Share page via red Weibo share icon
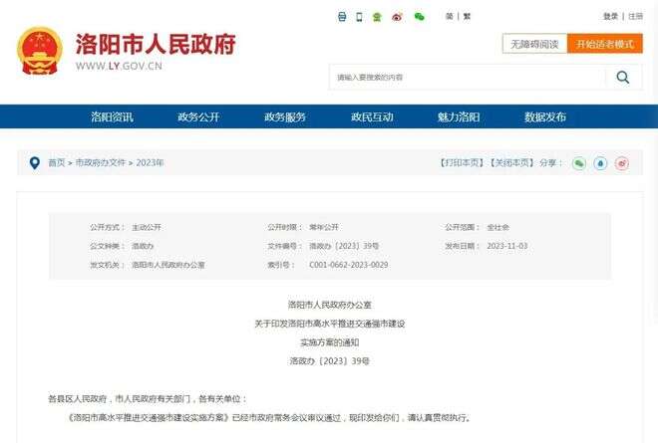Image resolution: width=658 pixels, height=443 pixels. tap(622, 162)
